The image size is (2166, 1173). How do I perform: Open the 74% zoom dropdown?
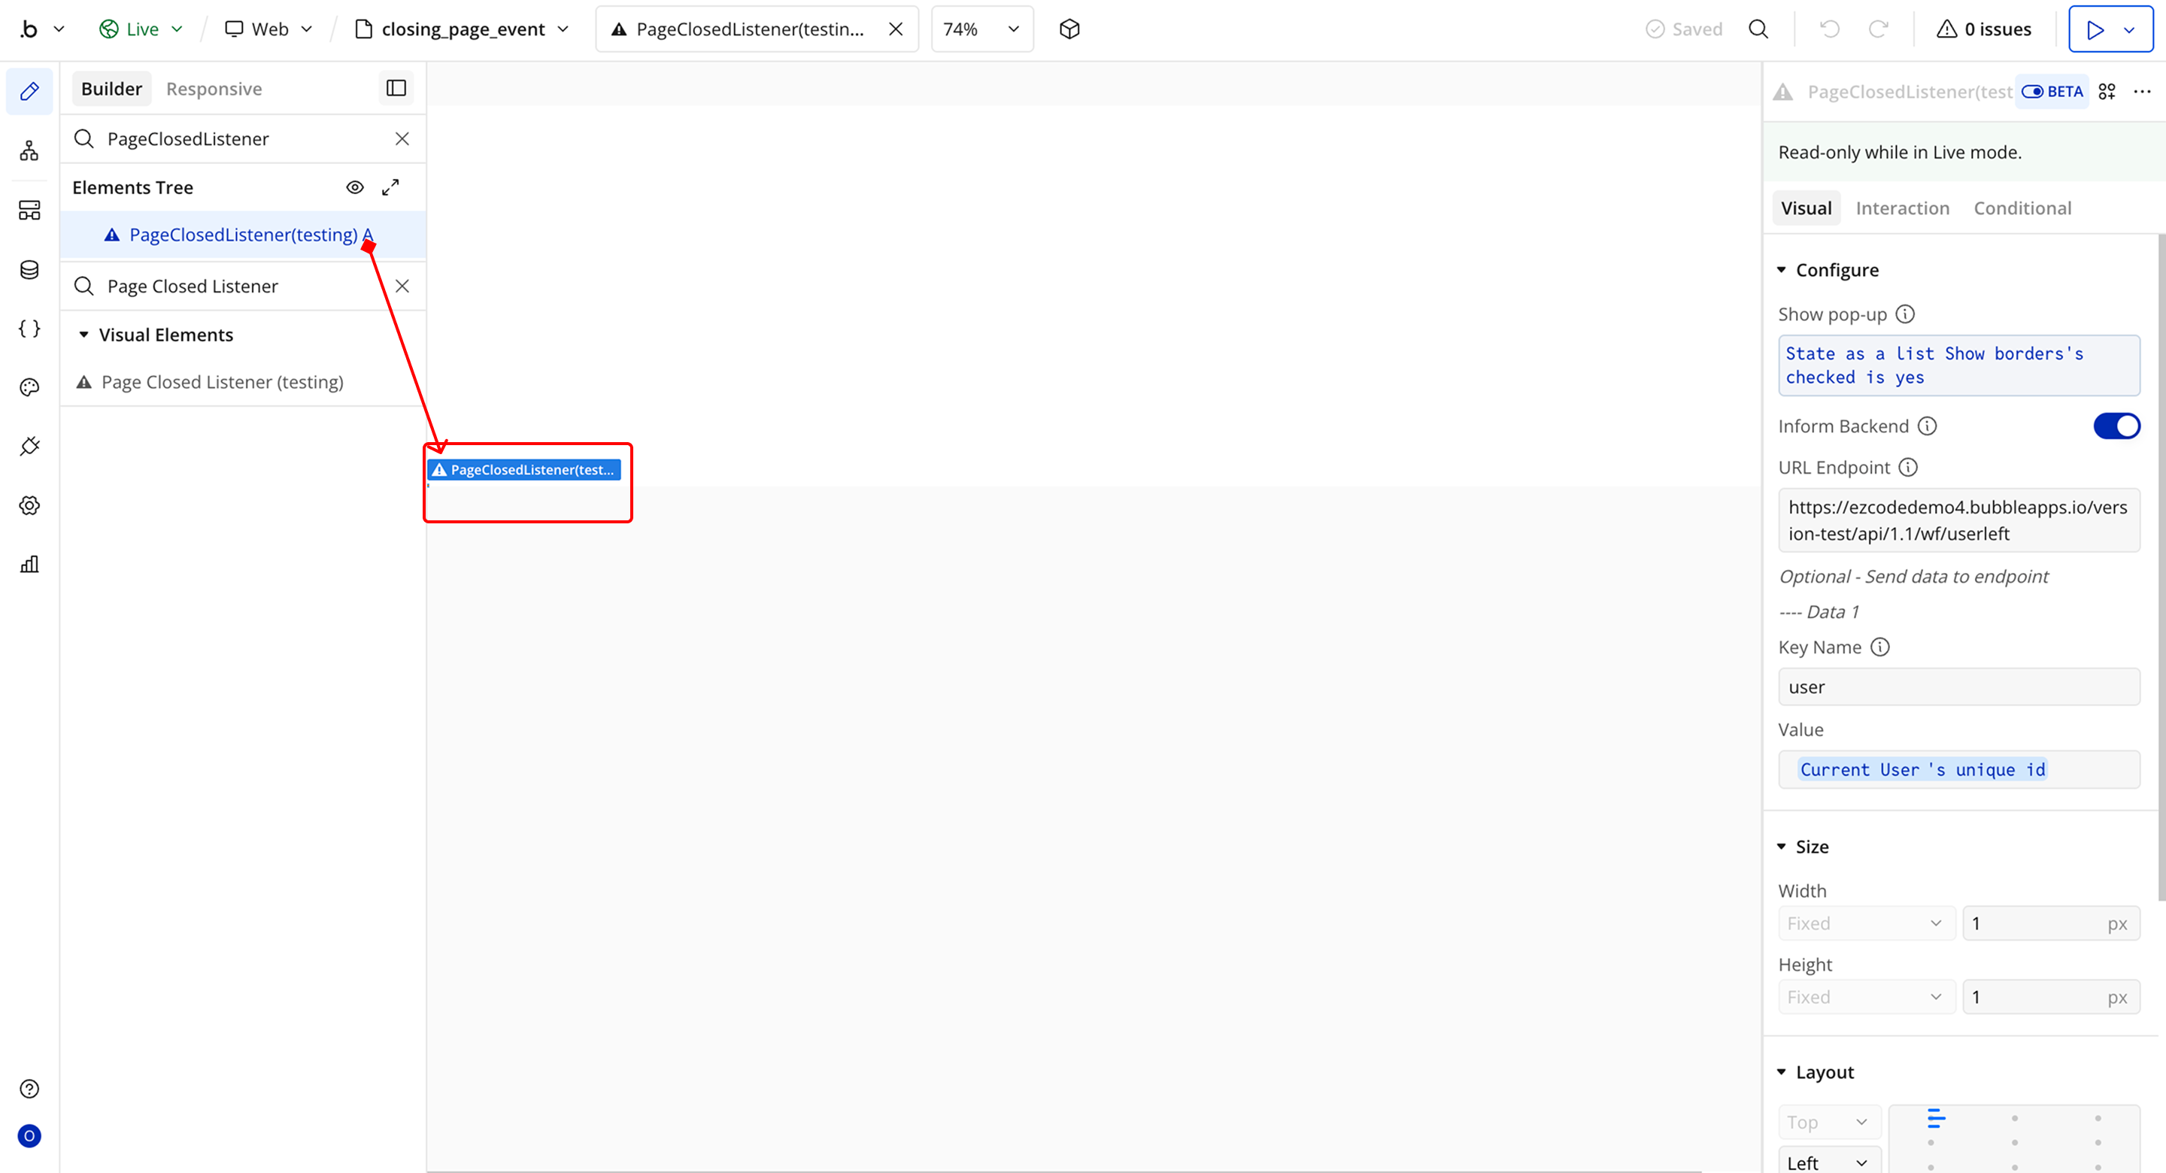[x=981, y=29]
